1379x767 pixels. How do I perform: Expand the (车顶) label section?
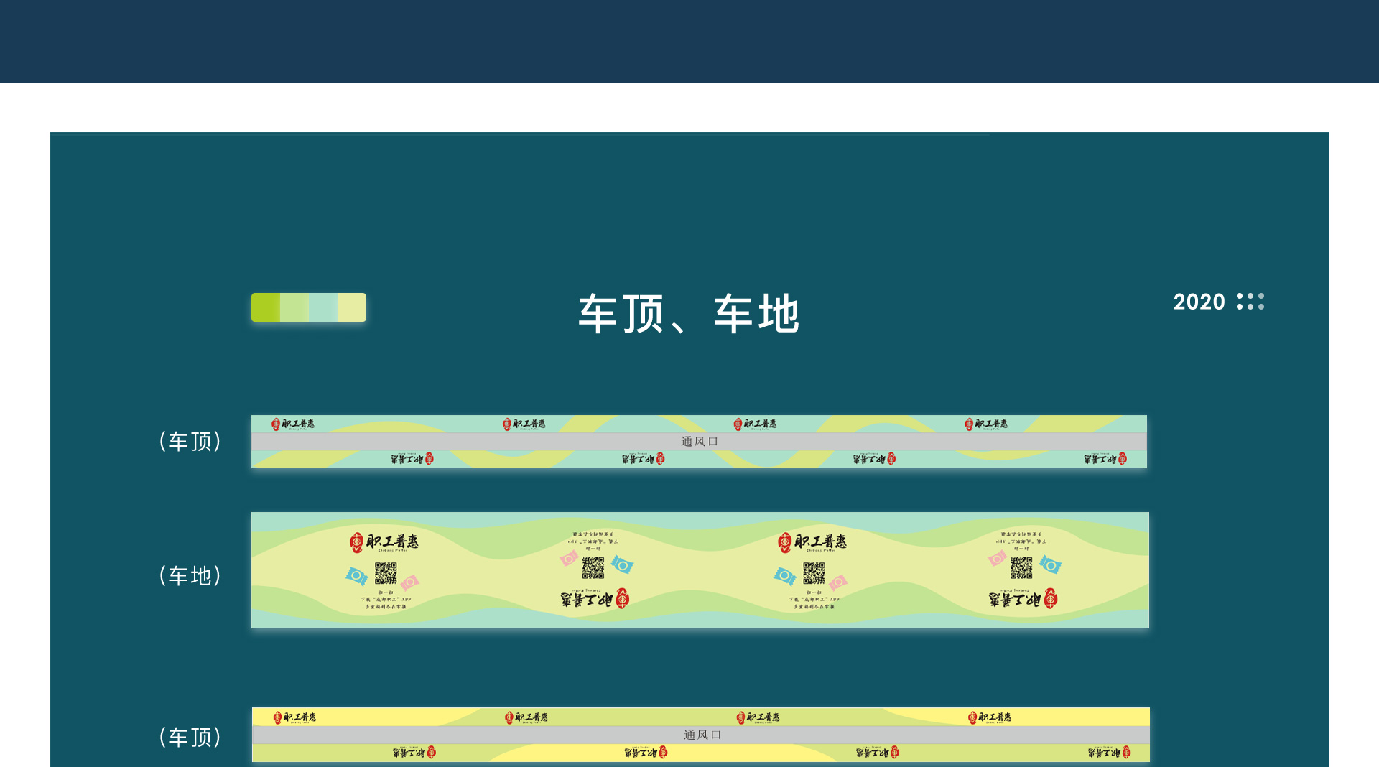191,442
